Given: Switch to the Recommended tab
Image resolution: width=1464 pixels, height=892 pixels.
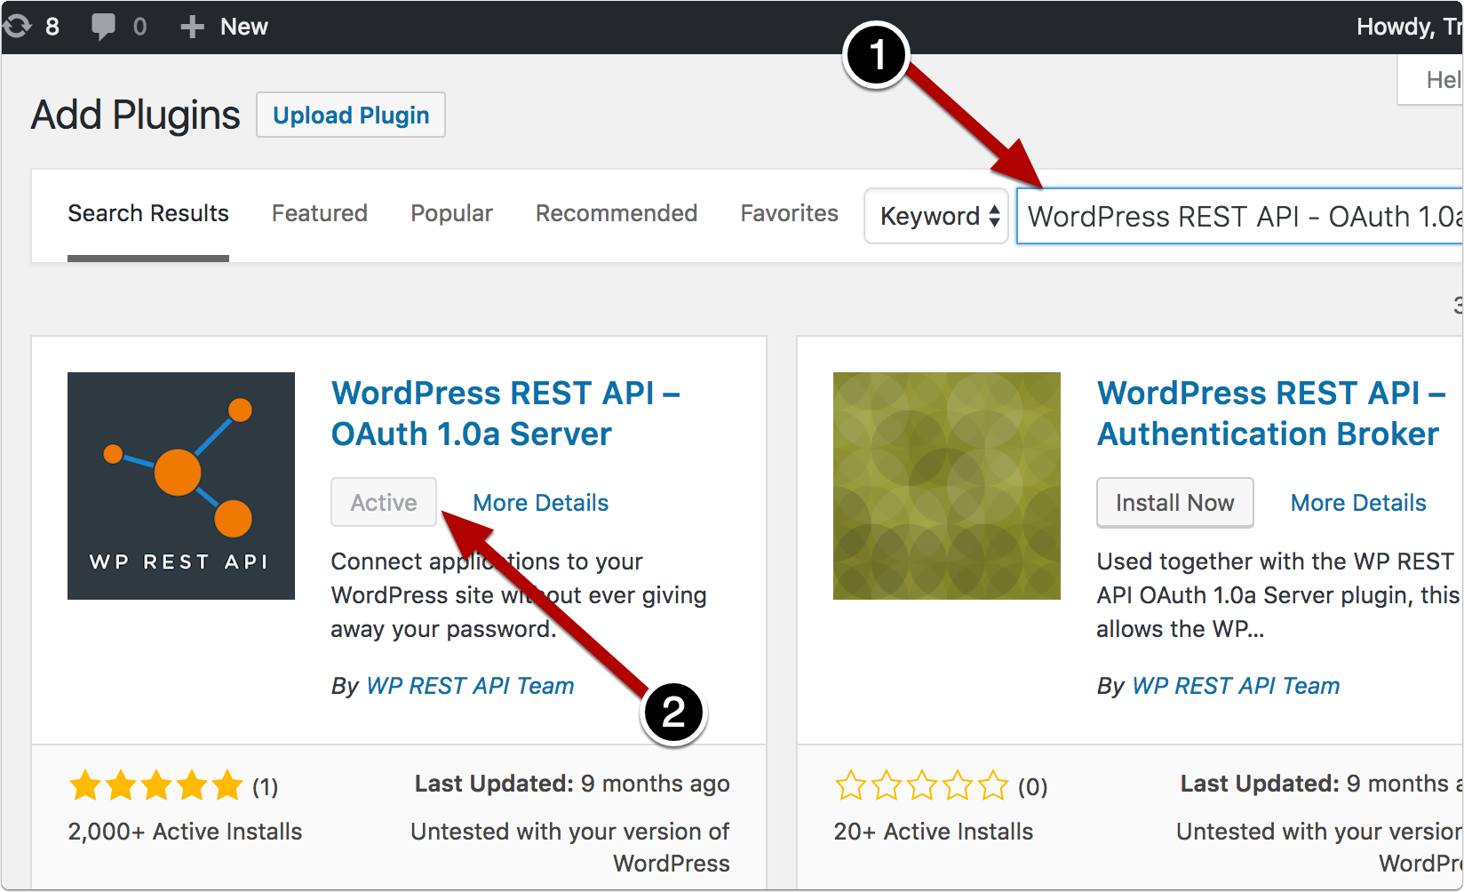Looking at the screenshot, I should point(617,213).
